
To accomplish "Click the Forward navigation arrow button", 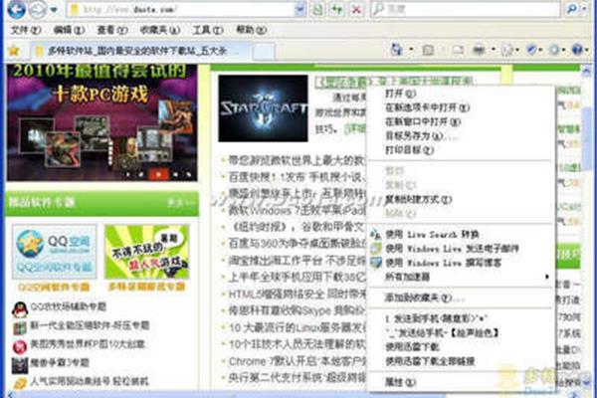I will (38, 10).
